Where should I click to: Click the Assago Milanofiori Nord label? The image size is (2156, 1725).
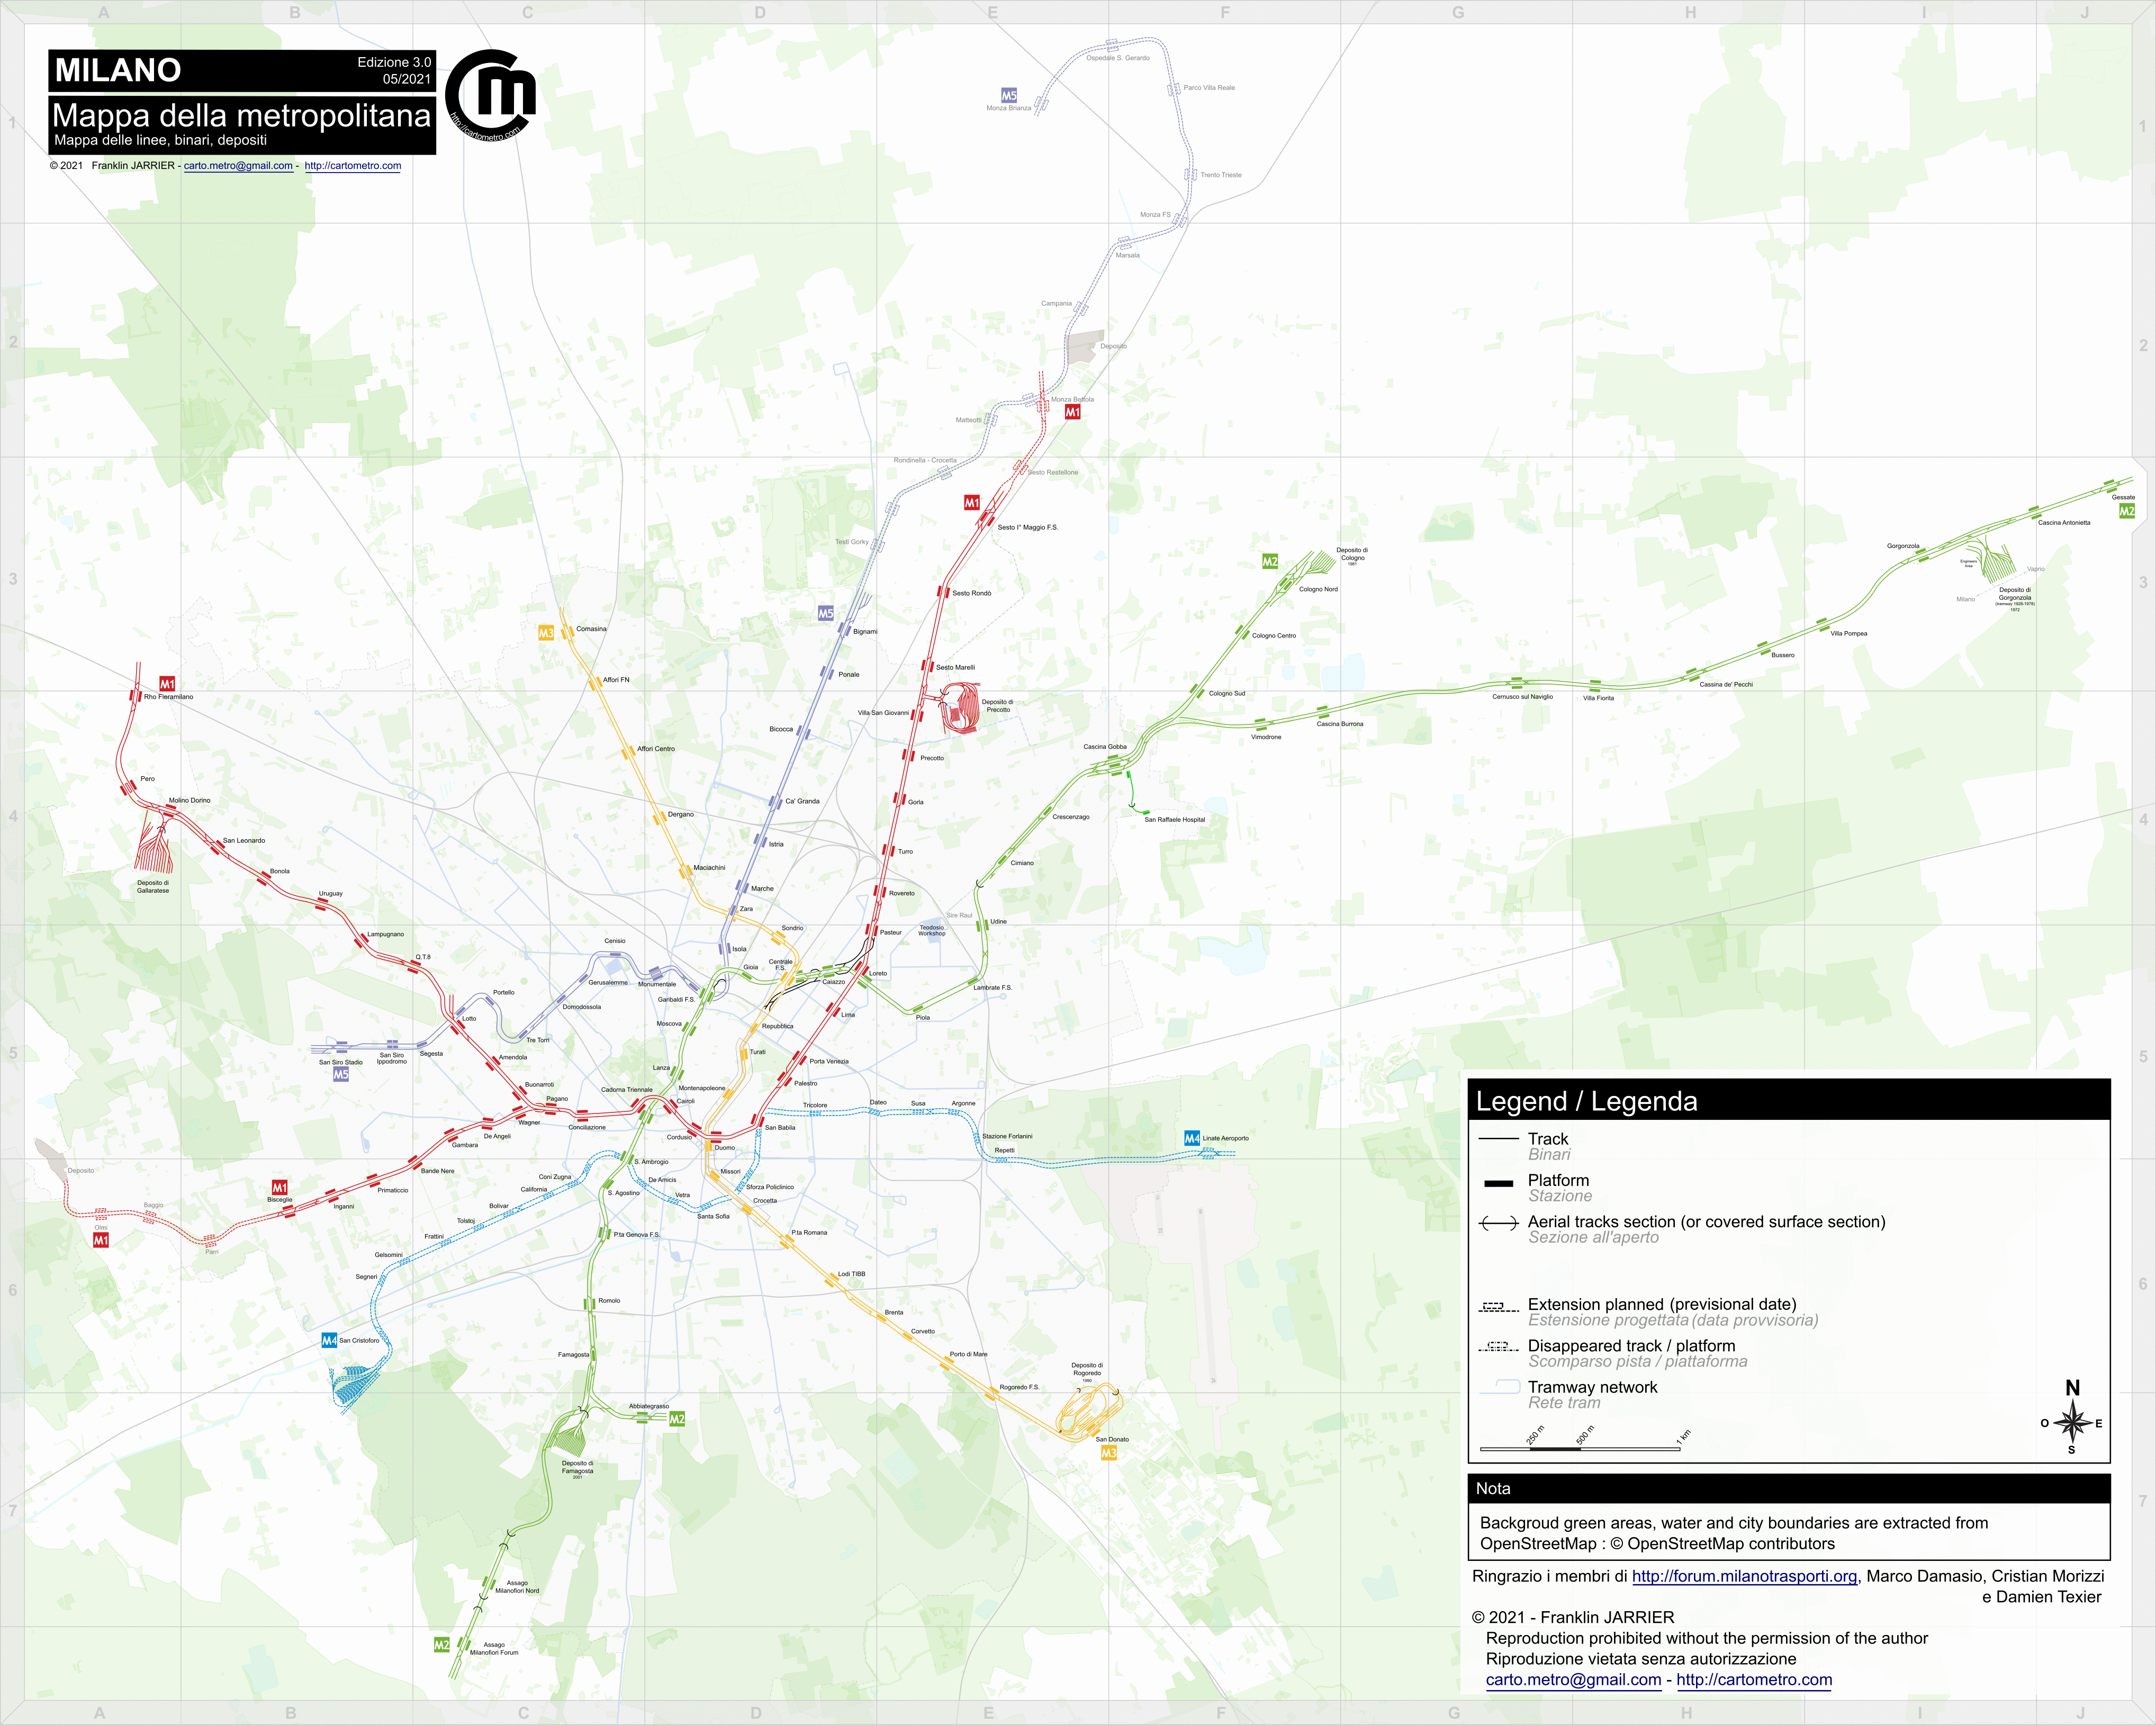click(x=517, y=1586)
